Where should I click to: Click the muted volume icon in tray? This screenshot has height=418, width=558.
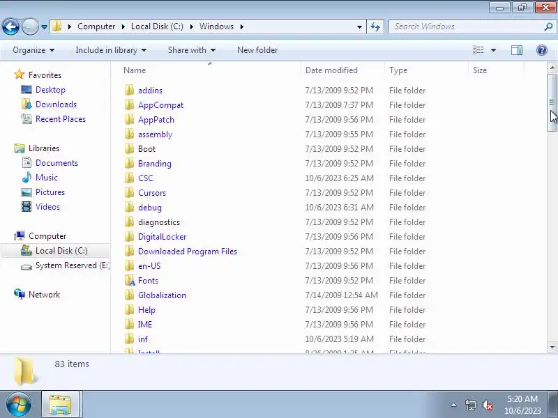point(487,405)
